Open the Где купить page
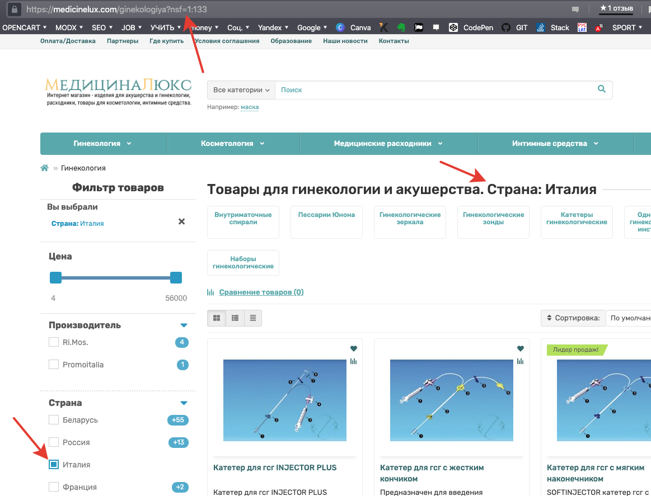Screen dimensions: 651x496 tap(166, 41)
